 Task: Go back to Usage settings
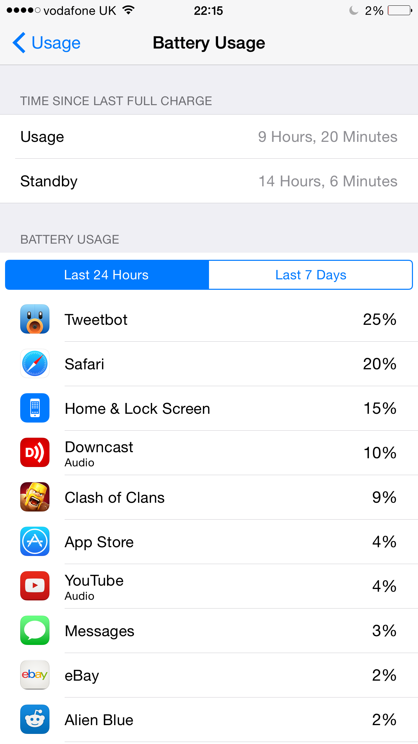tap(46, 43)
